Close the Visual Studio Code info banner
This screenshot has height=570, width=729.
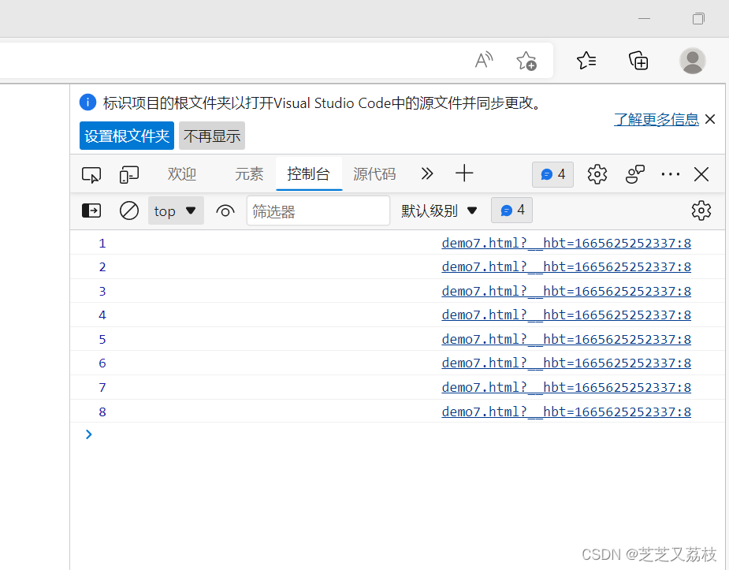coord(710,119)
